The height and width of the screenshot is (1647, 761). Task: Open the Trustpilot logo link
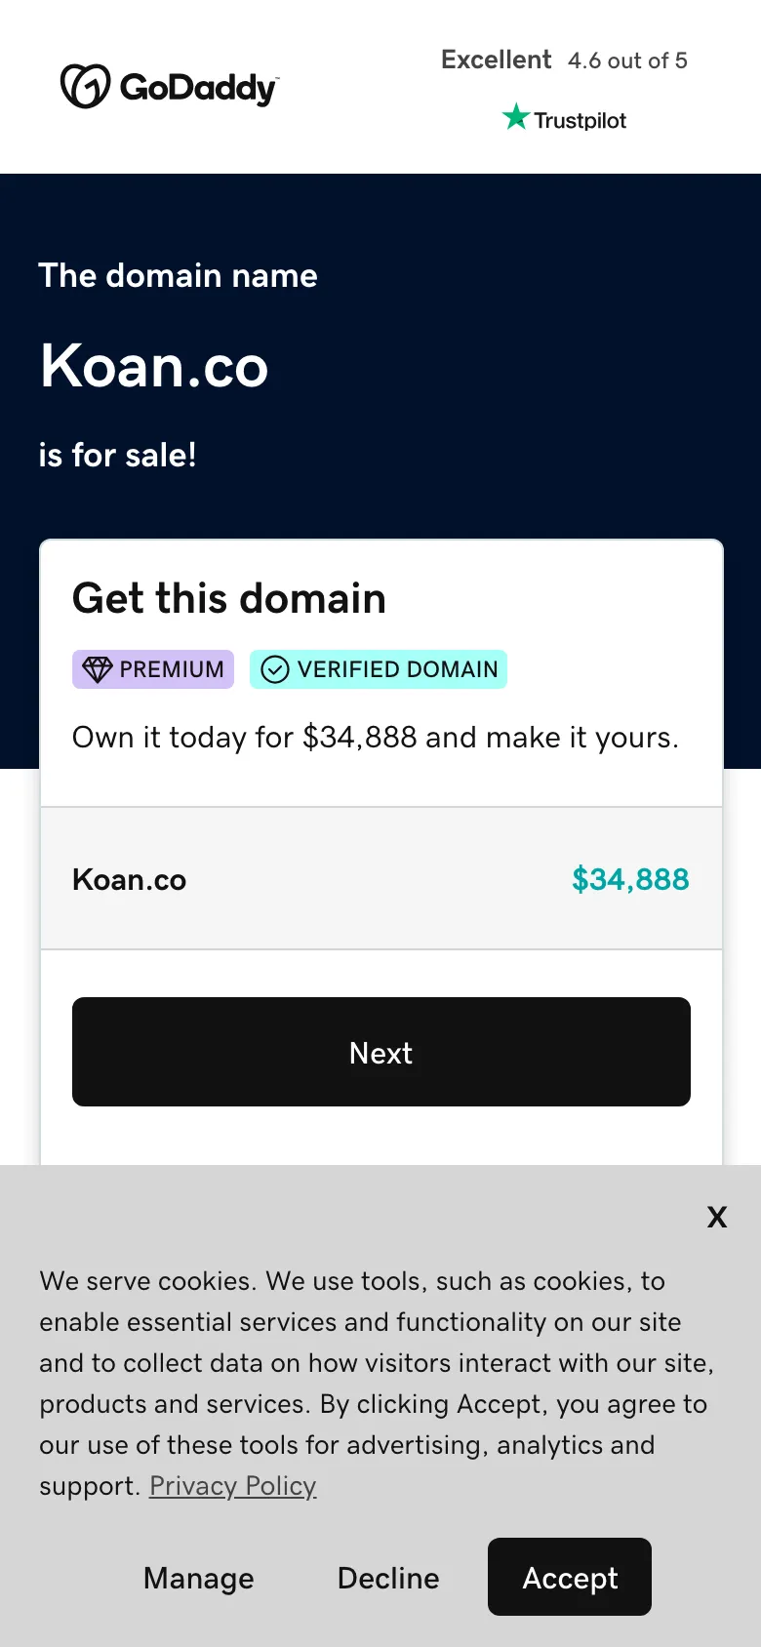(x=564, y=118)
